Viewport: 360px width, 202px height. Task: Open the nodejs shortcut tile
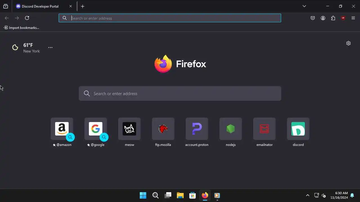click(x=231, y=132)
